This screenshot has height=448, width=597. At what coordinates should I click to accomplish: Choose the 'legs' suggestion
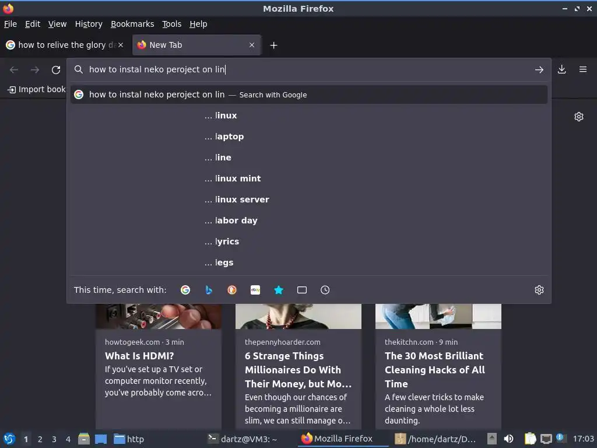(x=309, y=262)
